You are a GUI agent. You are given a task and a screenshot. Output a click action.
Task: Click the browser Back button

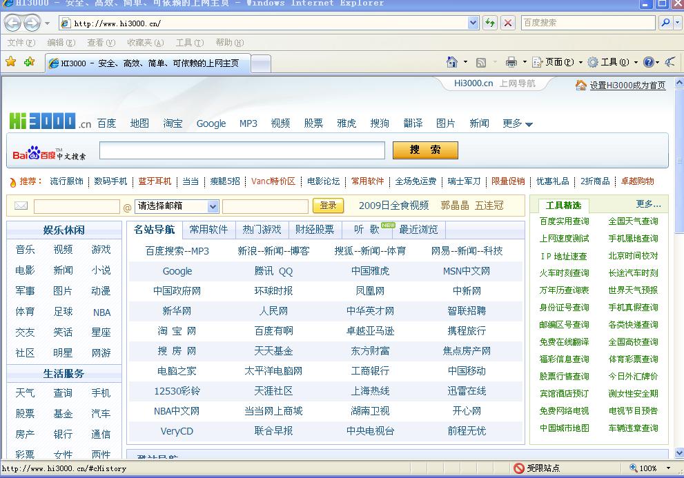tap(12, 23)
